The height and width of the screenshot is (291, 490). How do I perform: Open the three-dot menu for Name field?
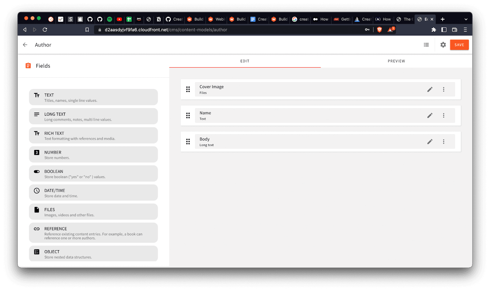click(x=443, y=115)
